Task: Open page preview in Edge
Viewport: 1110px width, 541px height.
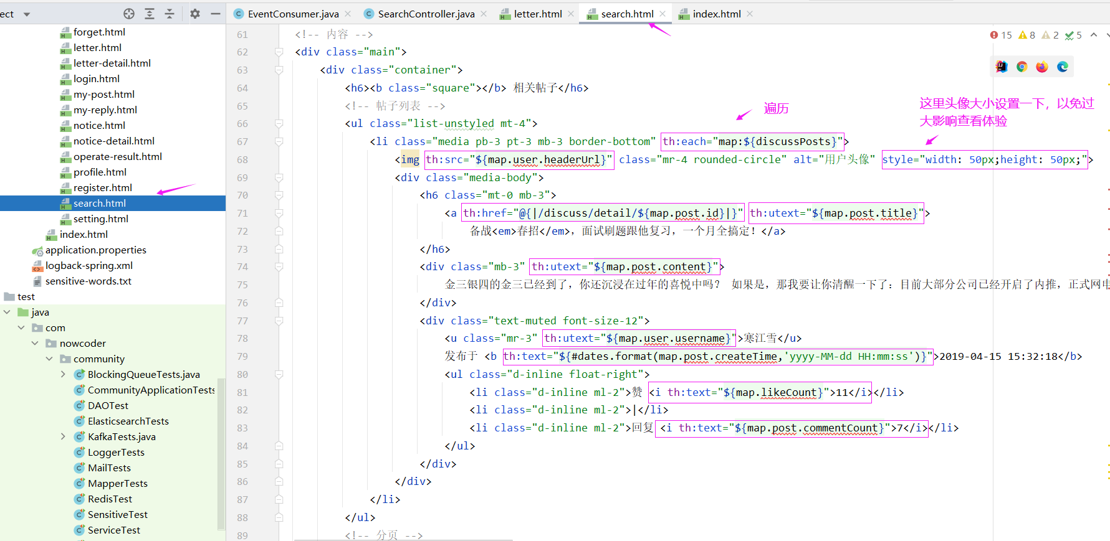Action: coord(1063,67)
